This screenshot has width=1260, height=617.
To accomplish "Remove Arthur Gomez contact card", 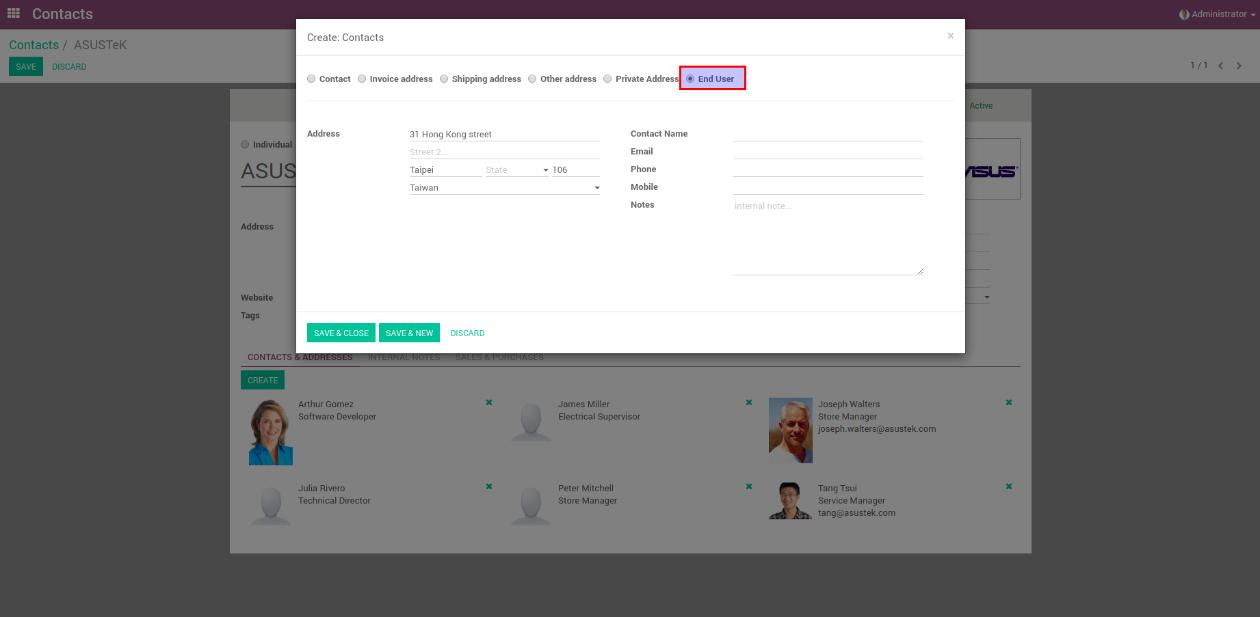I will [489, 402].
